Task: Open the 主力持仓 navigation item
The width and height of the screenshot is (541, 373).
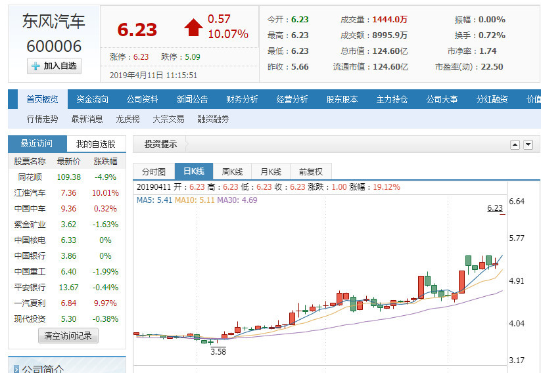Action: [392, 99]
